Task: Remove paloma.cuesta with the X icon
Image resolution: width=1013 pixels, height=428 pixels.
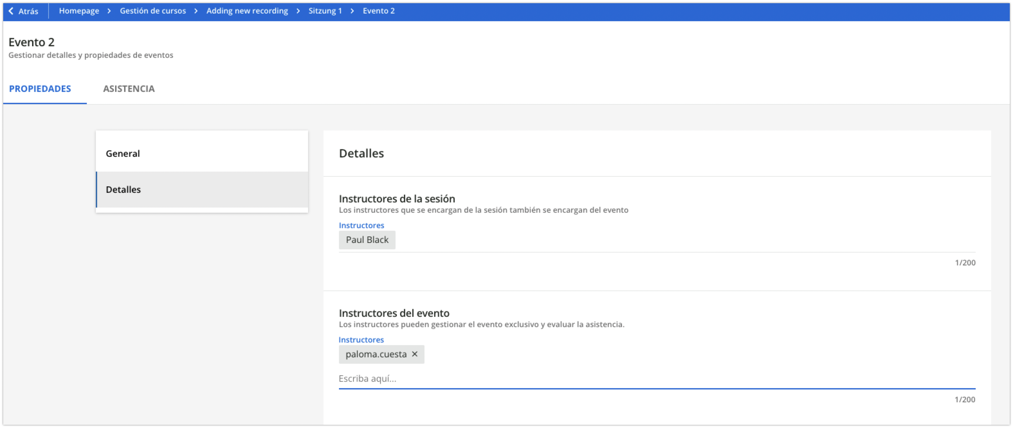Action: click(415, 354)
